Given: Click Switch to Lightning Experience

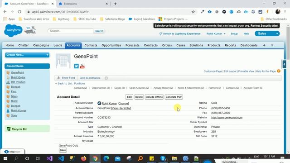Looking at the screenshot, I should click(x=180, y=34).
